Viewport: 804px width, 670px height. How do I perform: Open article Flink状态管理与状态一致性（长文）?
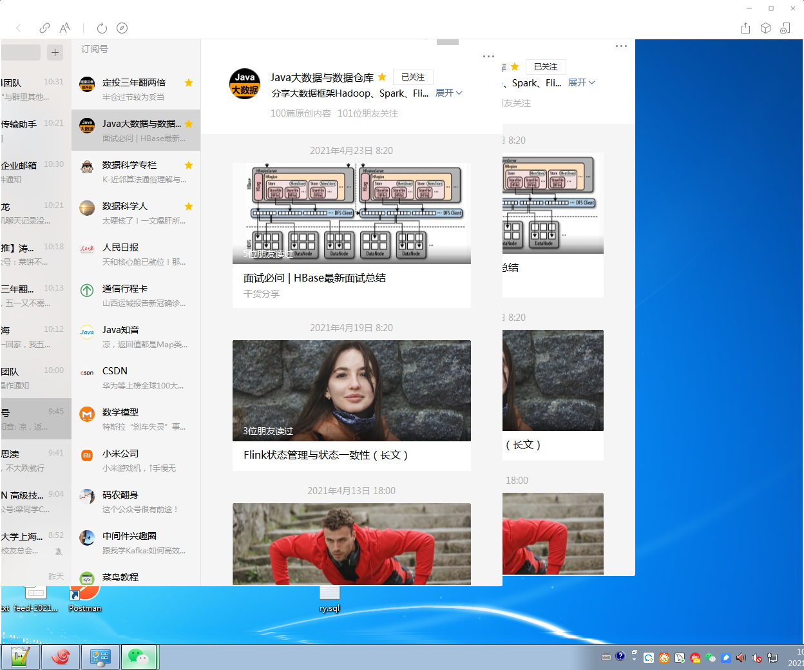click(326, 455)
